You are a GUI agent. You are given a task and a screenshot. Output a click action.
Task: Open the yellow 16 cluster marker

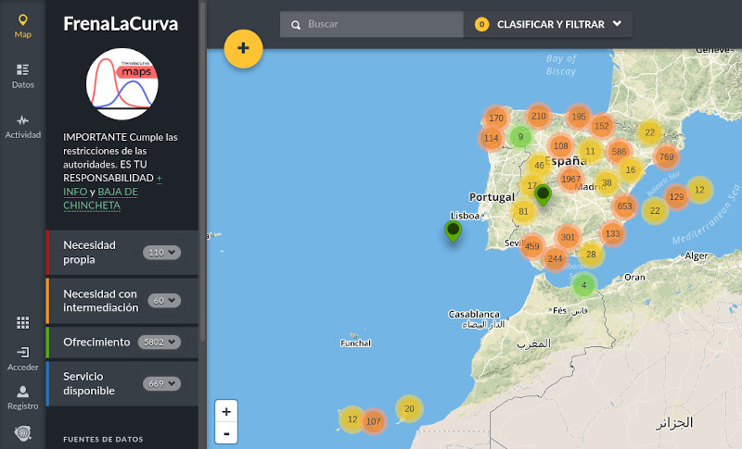click(x=631, y=169)
